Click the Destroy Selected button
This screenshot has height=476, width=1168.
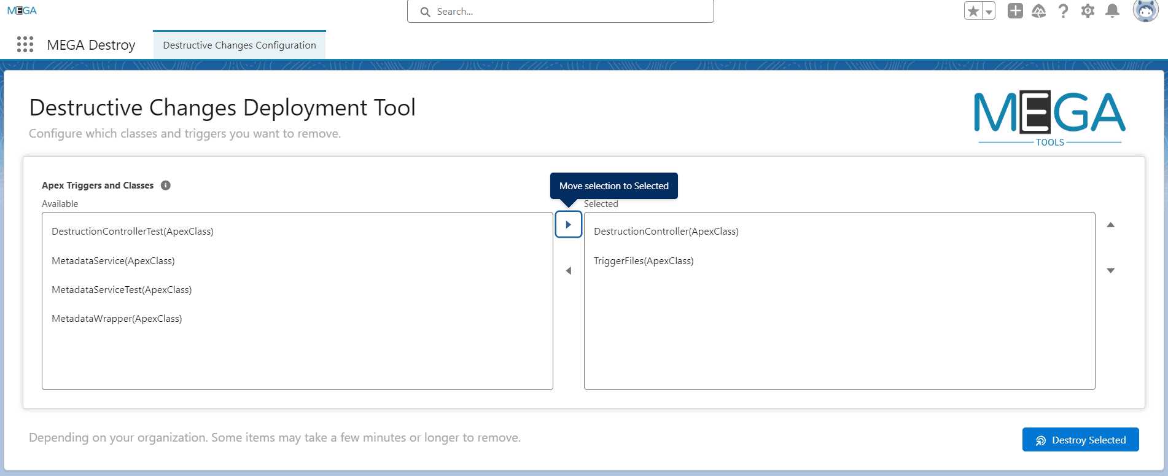tap(1080, 440)
